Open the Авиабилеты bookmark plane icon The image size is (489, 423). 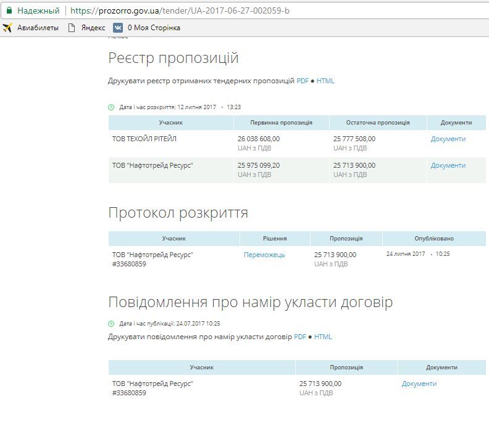point(7,28)
